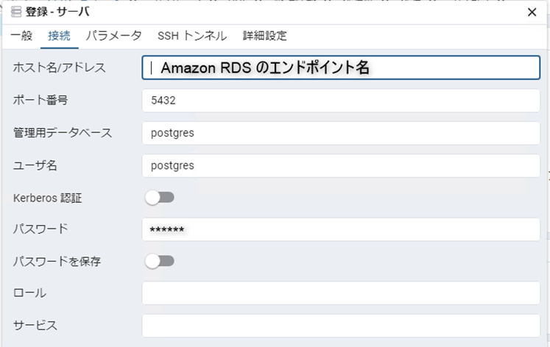The width and height of the screenshot is (550, 347).
Task: Click the ホスト名/アドレス label
Action: click(x=60, y=68)
